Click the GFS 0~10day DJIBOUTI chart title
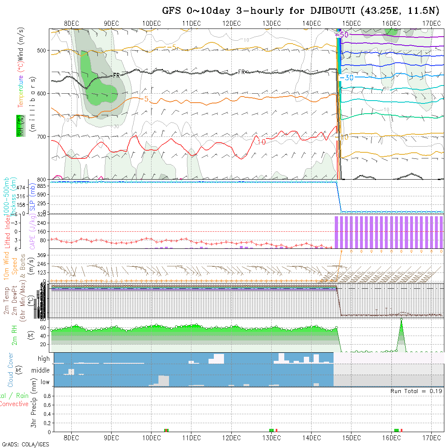 (301, 11)
